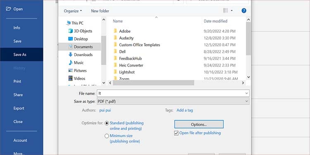Select Minimum size radio button

pos(107,136)
